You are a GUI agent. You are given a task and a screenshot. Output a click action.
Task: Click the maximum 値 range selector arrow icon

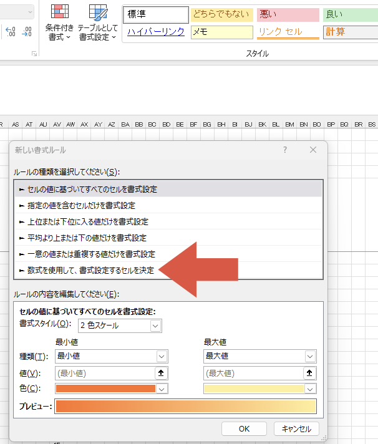[309, 373]
